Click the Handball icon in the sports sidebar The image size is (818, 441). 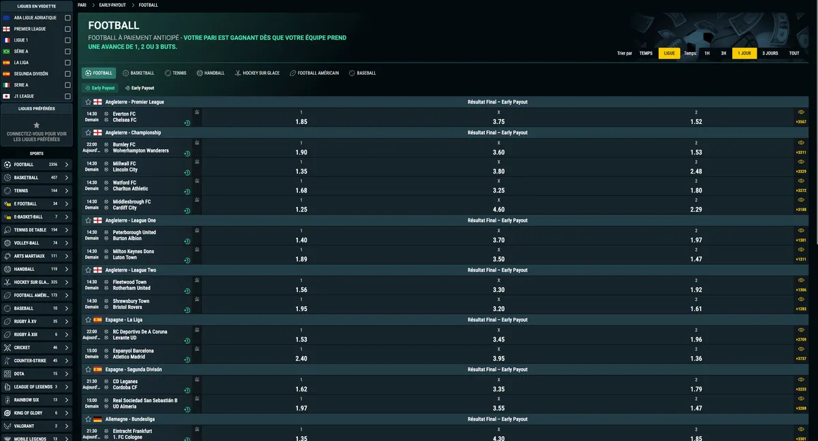pyautogui.click(x=7, y=269)
